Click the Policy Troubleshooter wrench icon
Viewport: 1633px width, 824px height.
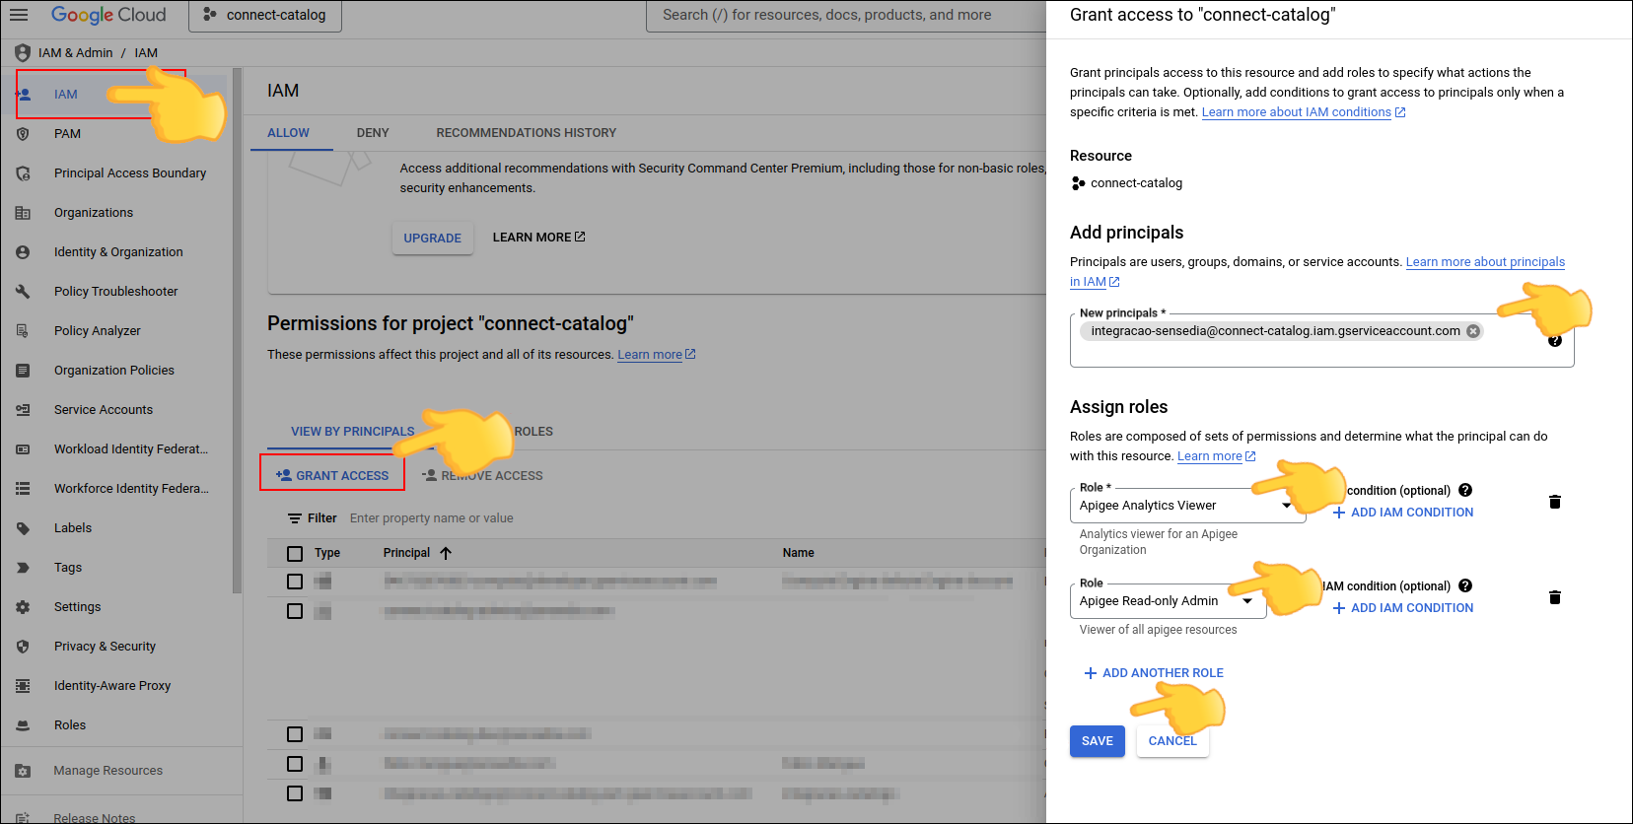click(x=23, y=292)
